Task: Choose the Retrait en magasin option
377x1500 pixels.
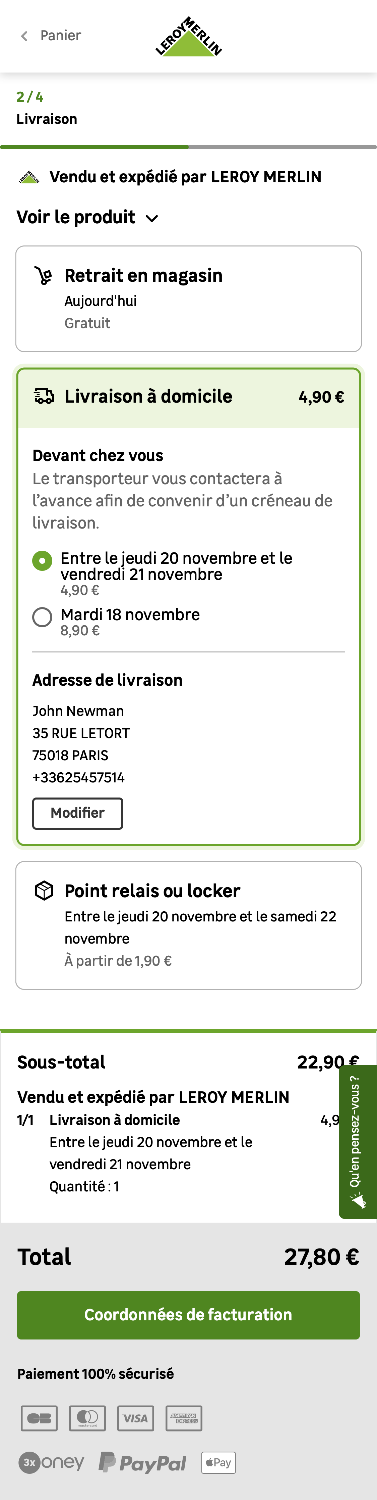Action: [188, 298]
